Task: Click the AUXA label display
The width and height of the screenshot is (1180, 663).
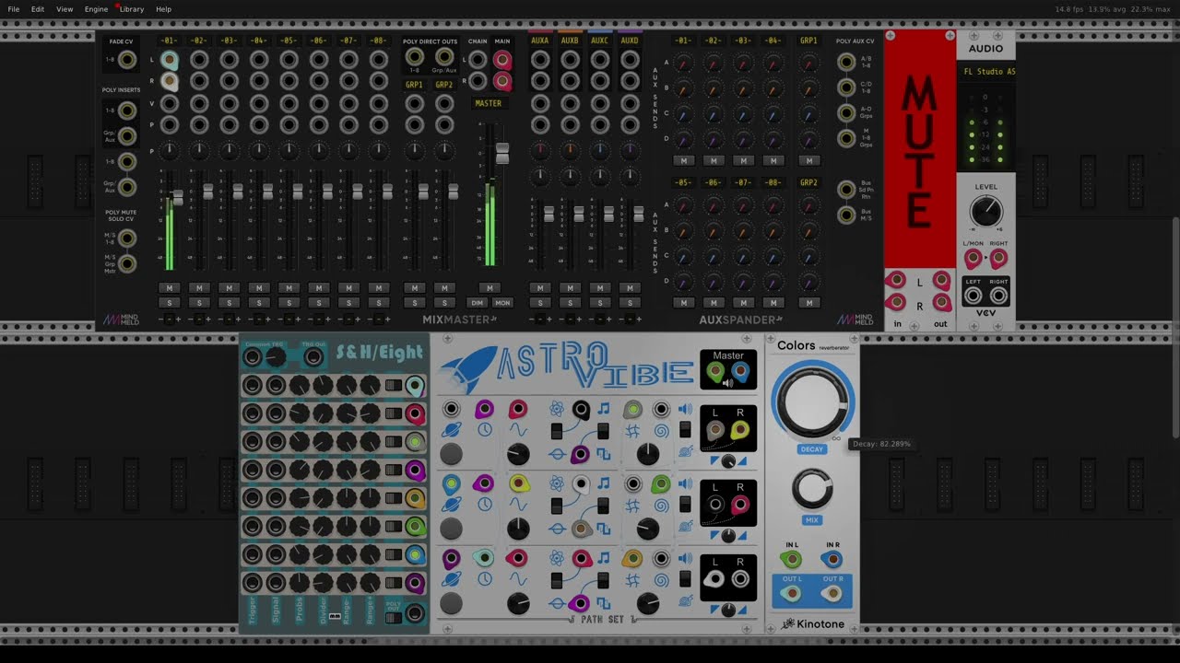Action: pyautogui.click(x=540, y=41)
